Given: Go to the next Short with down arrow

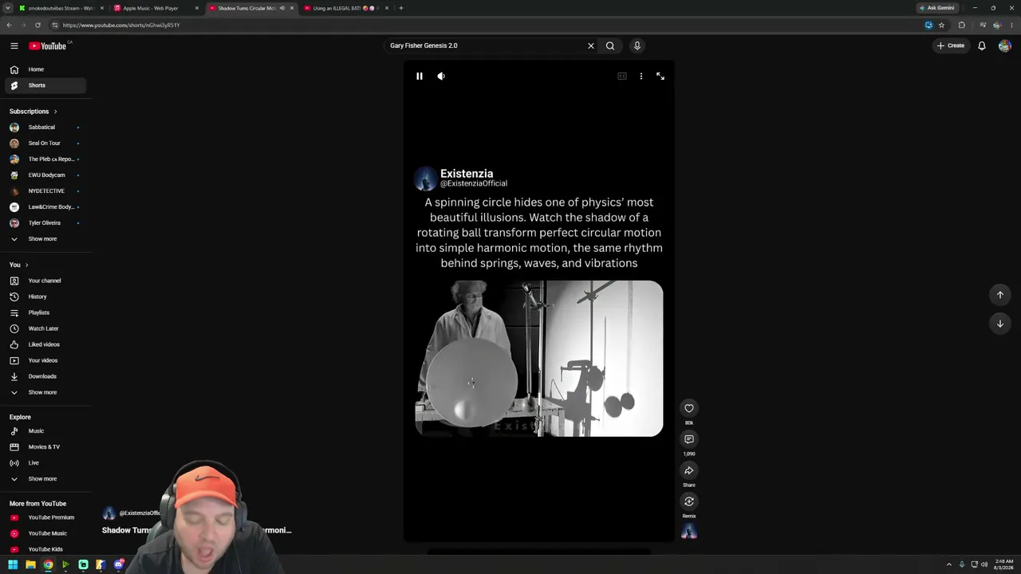Looking at the screenshot, I should pyautogui.click(x=1000, y=324).
